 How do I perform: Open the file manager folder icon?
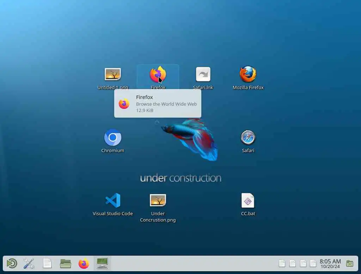[65, 263]
